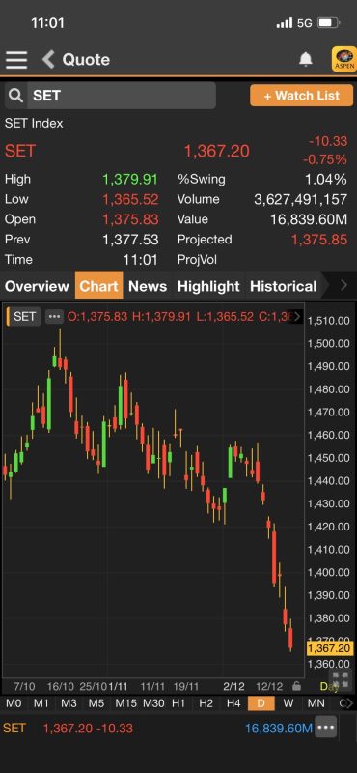Toggle the chart lock icon
Image resolution: width=357 pixels, height=773 pixels.
tap(296, 686)
